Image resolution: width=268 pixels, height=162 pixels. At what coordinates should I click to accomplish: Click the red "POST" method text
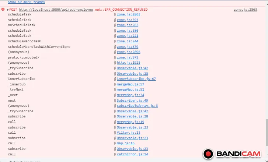[13, 10]
